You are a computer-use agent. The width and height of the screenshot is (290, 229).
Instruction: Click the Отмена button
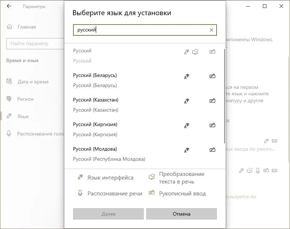click(x=182, y=214)
